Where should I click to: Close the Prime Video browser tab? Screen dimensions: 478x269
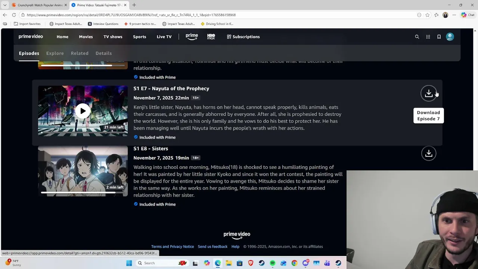coord(125,5)
